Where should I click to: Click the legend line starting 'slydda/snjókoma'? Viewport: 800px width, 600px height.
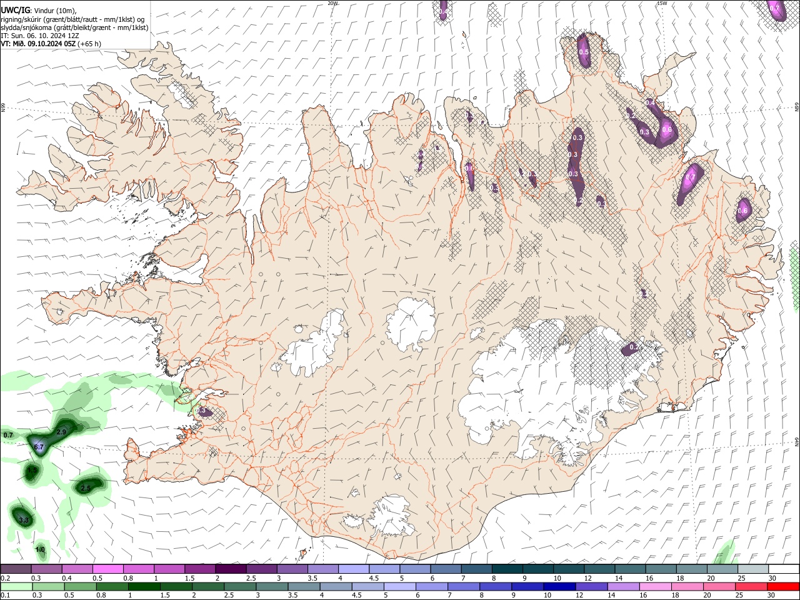74,27
